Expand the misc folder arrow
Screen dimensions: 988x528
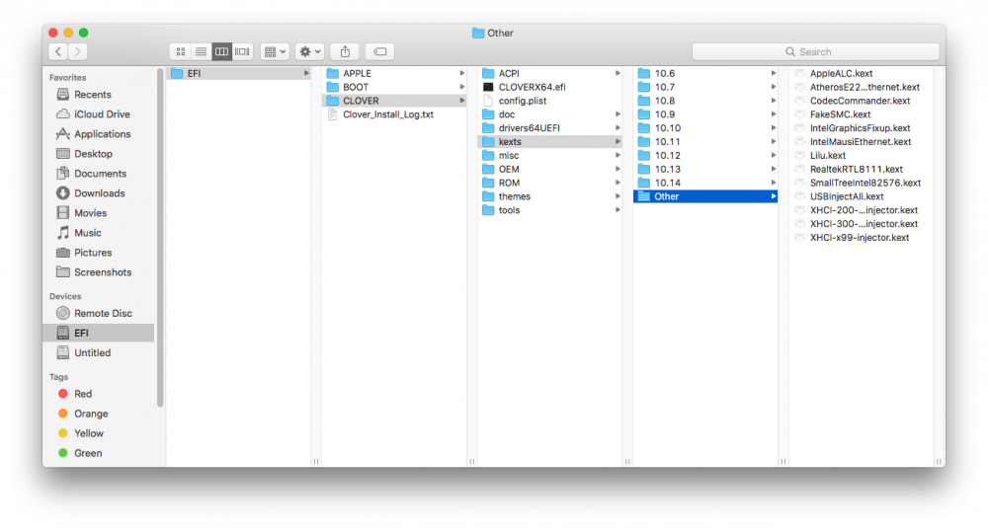617,156
